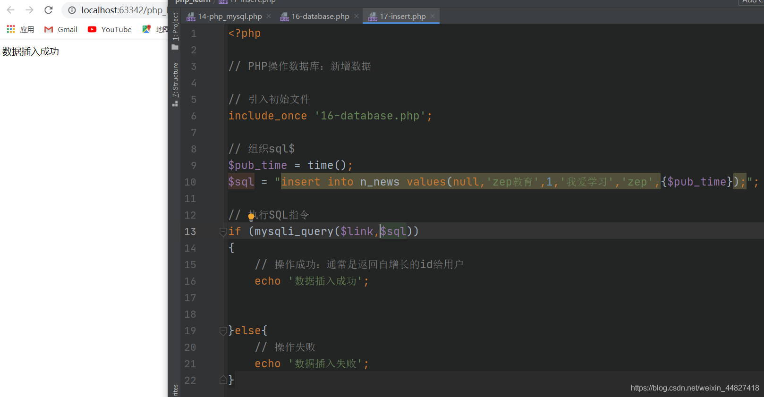Click the comment PHP操作数据库：新增数据
Viewport: 764px width, 397px height.
click(300, 67)
